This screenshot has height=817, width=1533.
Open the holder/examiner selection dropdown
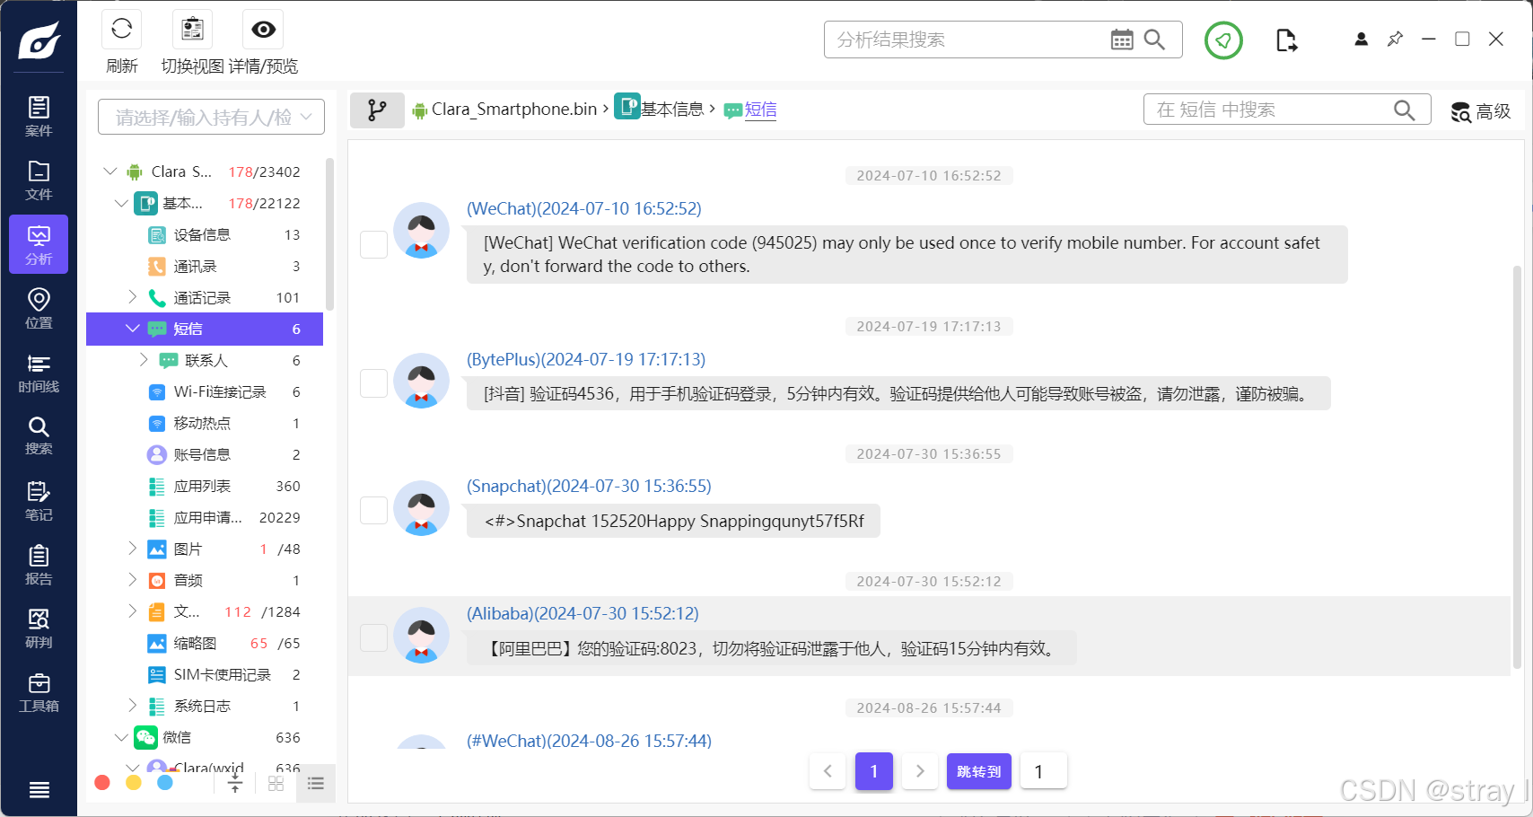(211, 117)
